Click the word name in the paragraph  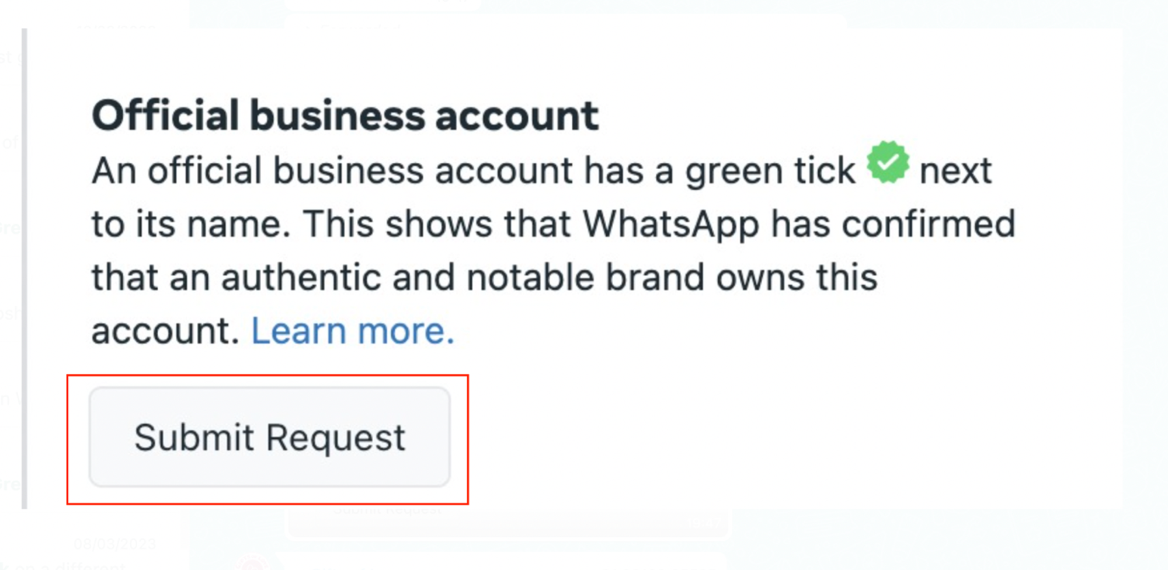pyautogui.click(x=238, y=224)
